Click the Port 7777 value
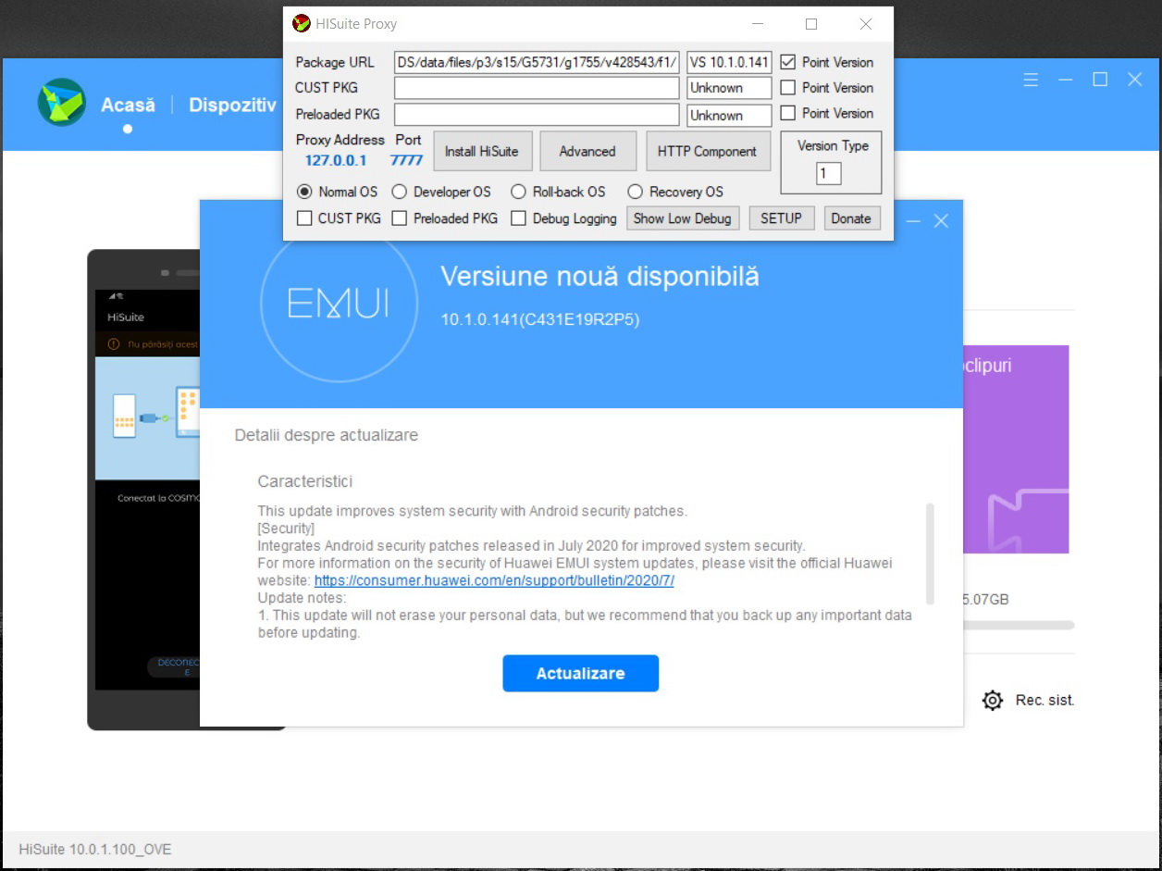 tap(407, 160)
